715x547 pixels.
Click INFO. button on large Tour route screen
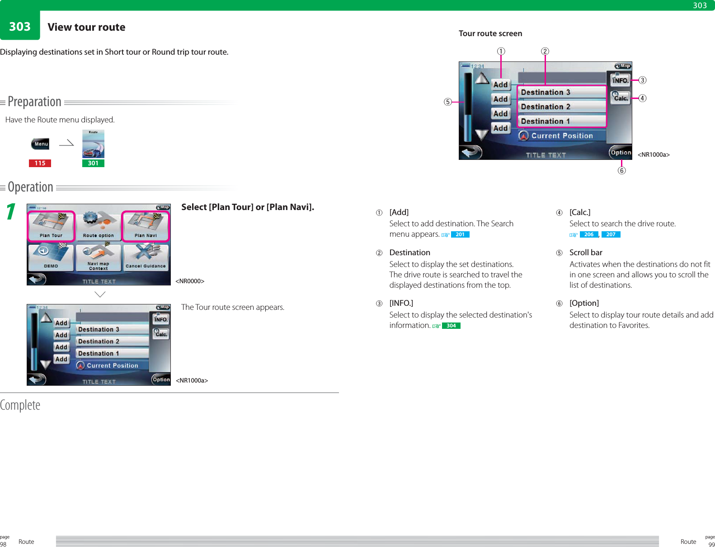(x=621, y=80)
